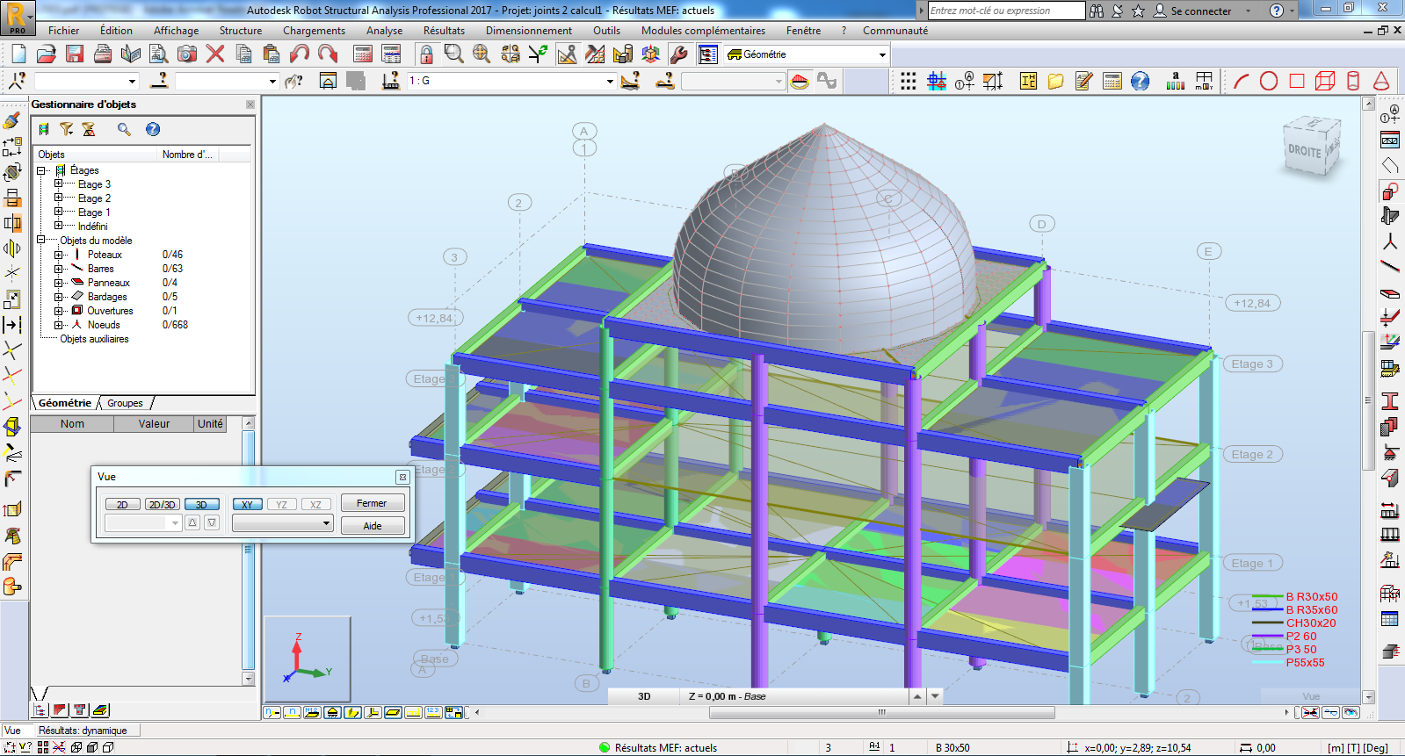The height and width of the screenshot is (756, 1405).
Task: Click the Résultats: dynamique status tab
Action: point(83,731)
